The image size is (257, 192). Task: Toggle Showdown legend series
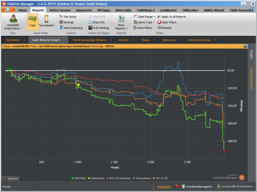click(x=142, y=178)
